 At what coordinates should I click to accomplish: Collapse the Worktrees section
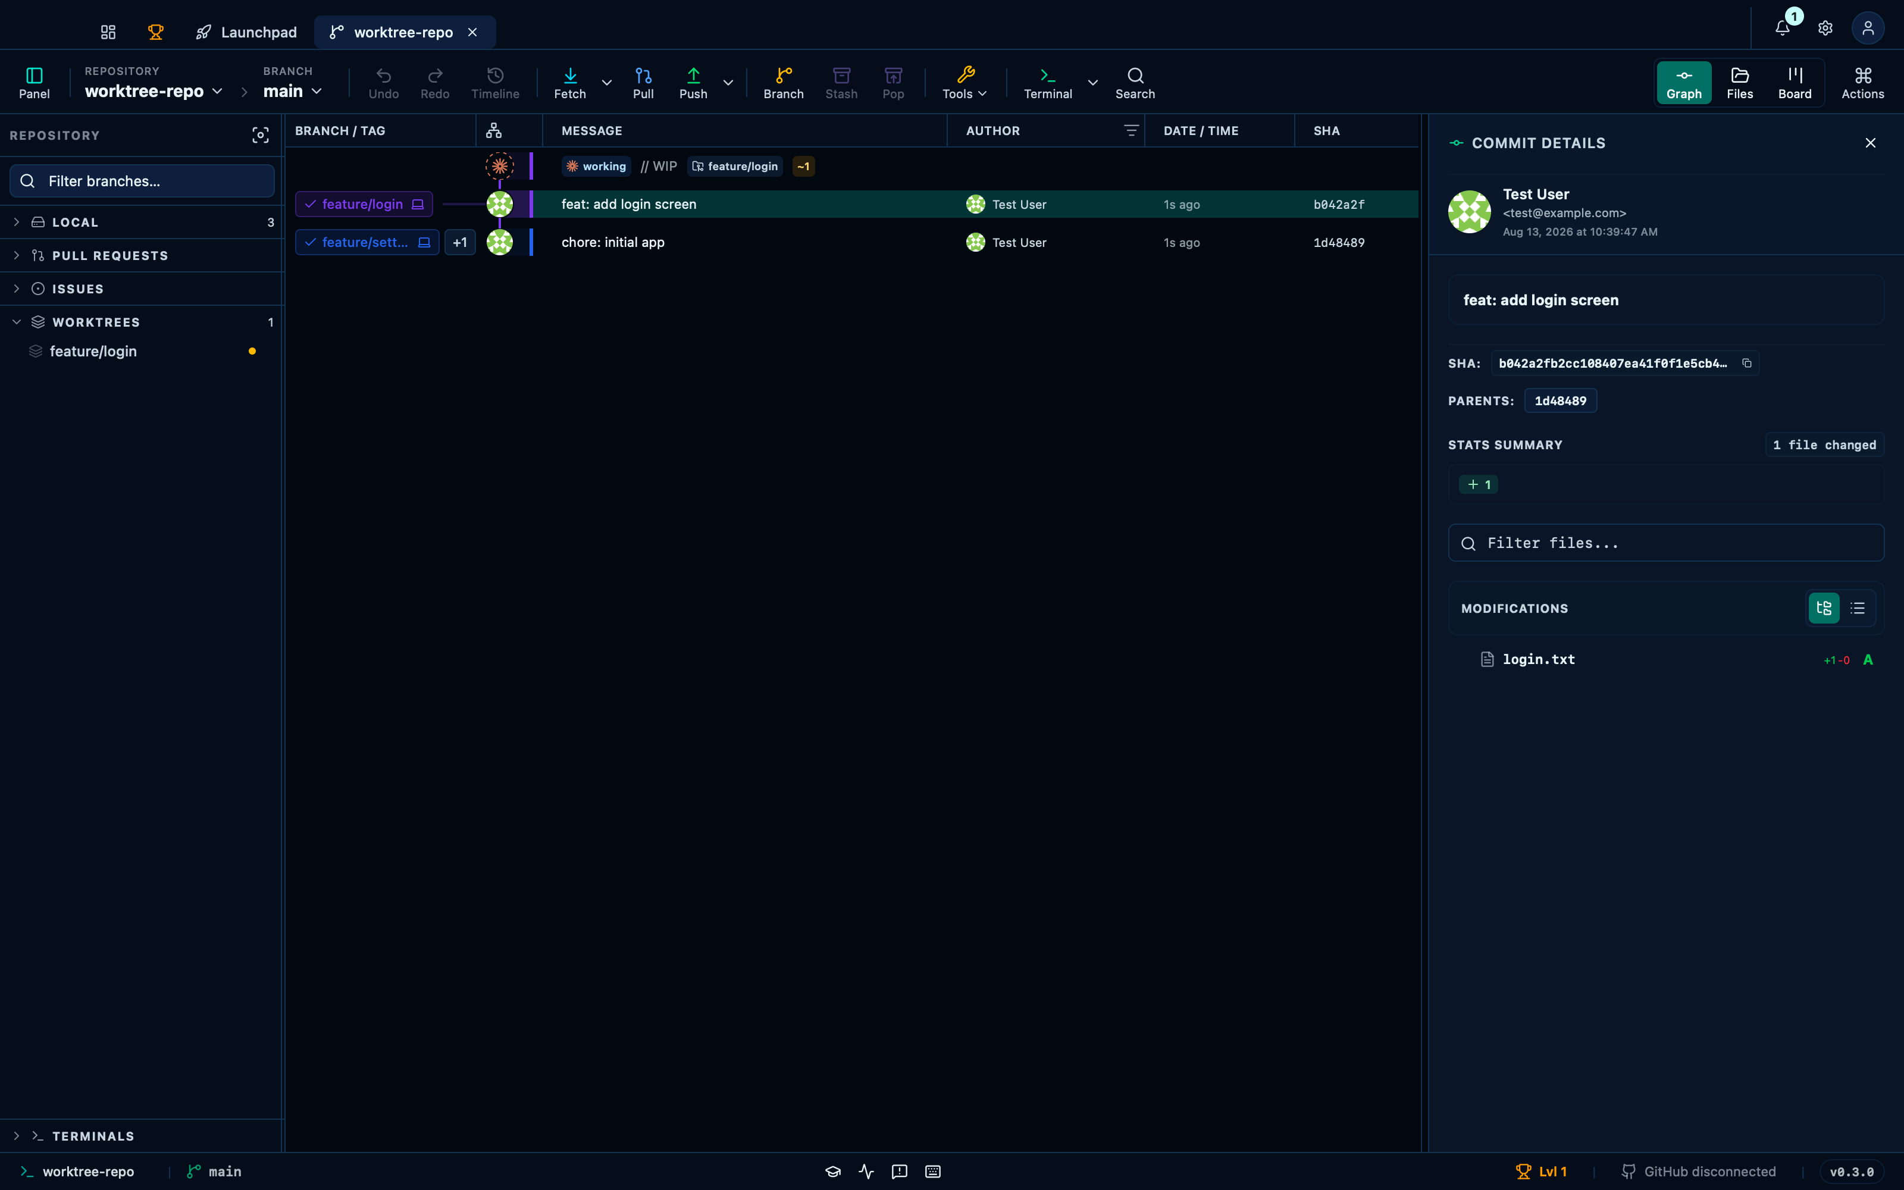point(142,322)
